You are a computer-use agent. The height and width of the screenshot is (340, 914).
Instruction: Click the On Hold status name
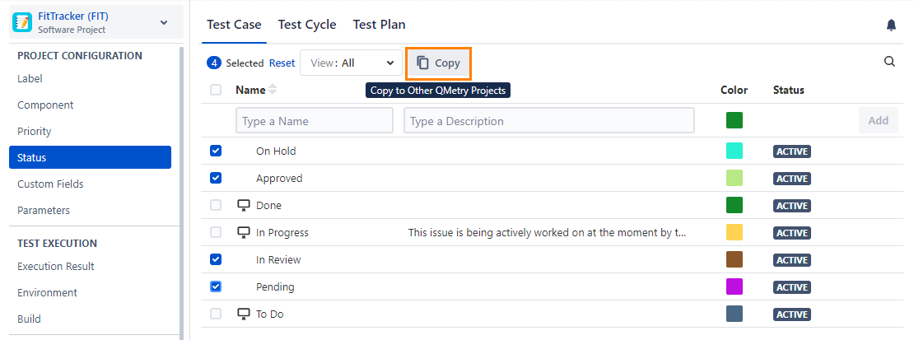click(x=276, y=151)
